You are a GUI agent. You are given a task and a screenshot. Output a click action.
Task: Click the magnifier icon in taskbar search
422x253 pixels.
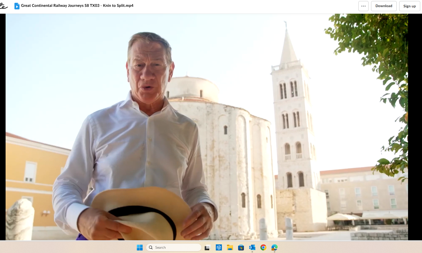point(151,247)
